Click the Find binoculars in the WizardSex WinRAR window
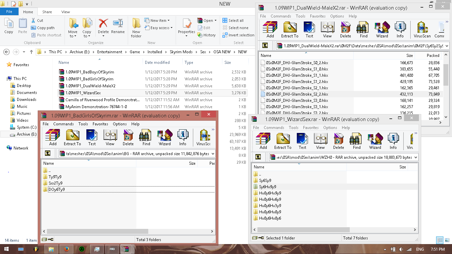This screenshot has height=254, width=452. (357, 141)
